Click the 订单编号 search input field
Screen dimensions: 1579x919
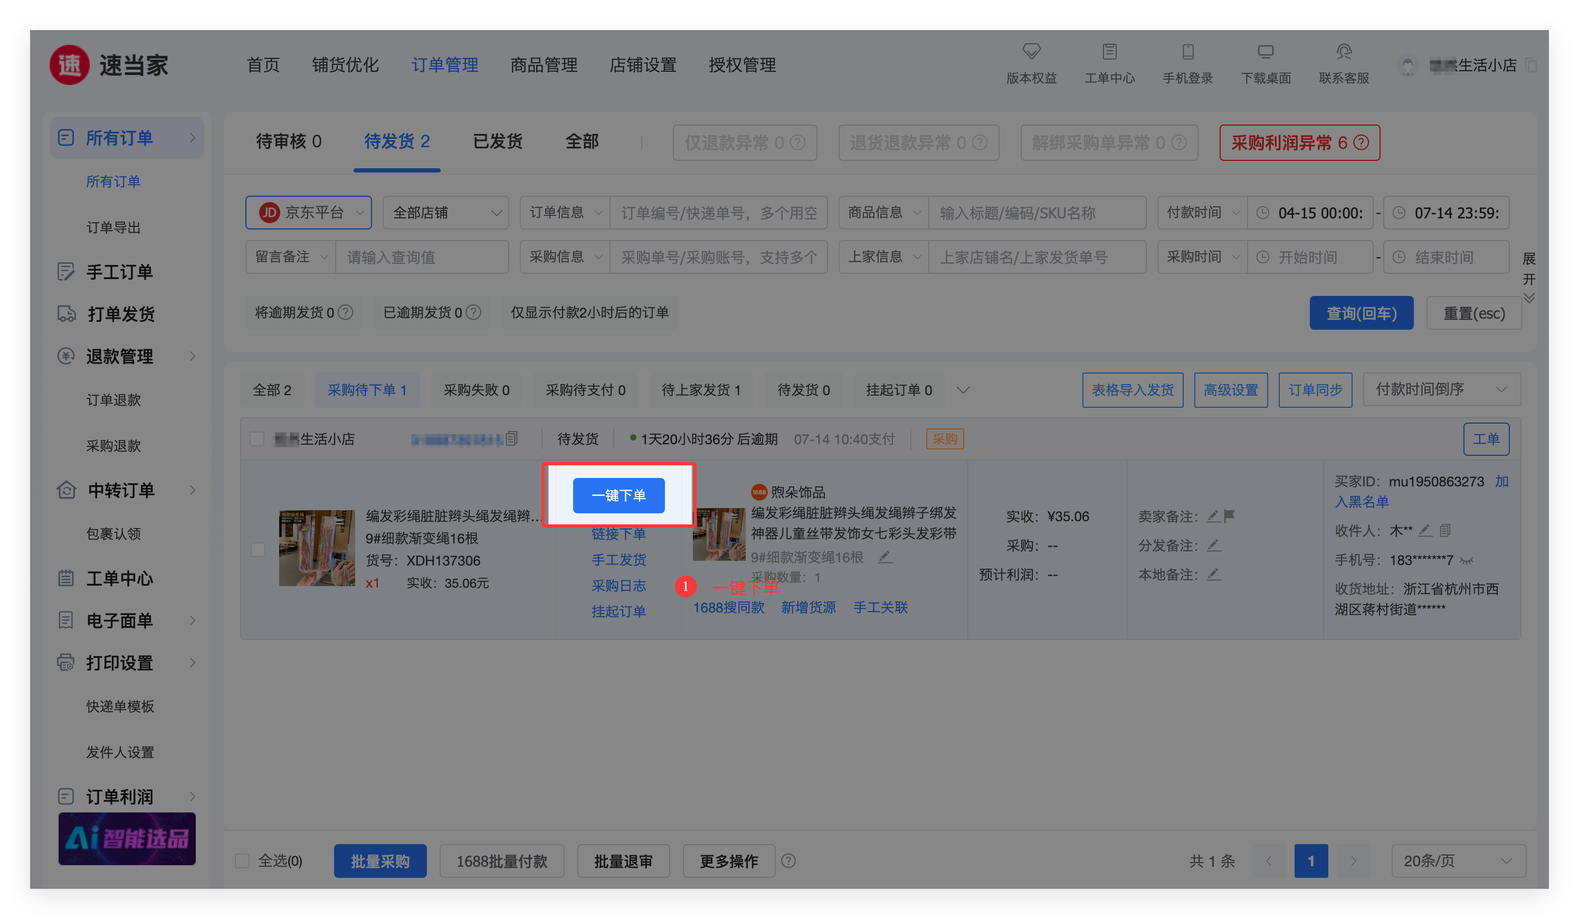click(718, 213)
